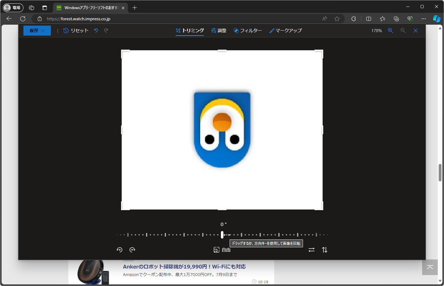Viewport: 444px width, 286px height.
Task: Switch to the フィルター filter tab
Action: pos(248,30)
